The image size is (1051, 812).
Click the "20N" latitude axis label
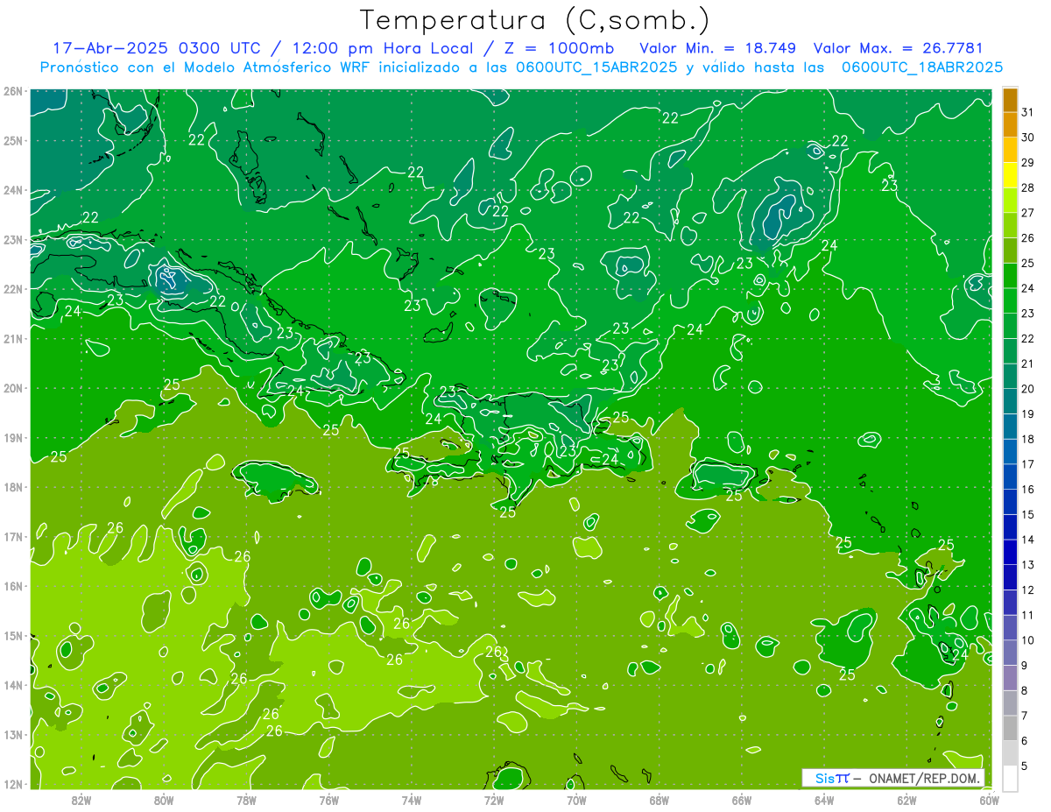(x=12, y=388)
